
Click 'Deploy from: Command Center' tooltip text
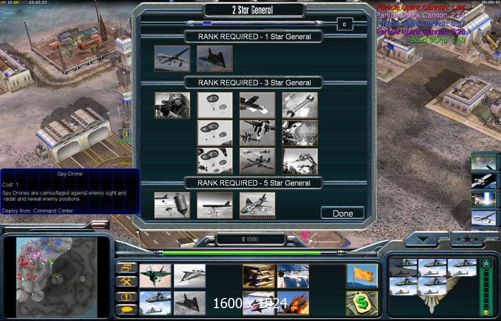click(x=38, y=211)
